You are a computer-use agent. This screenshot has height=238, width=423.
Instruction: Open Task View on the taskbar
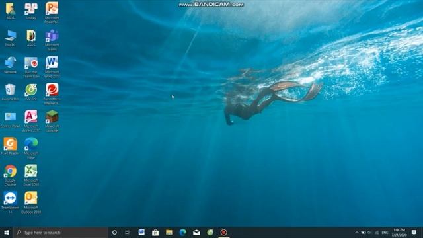(128, 232)
